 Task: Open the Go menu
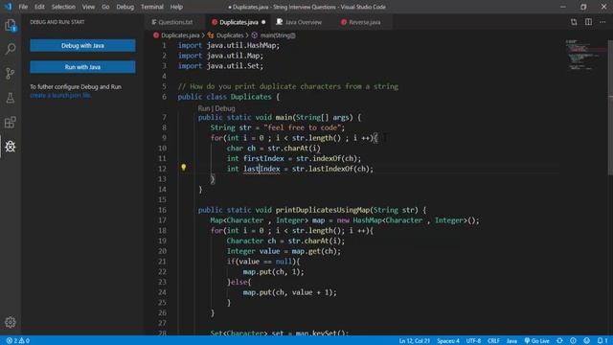click(105, 7)
